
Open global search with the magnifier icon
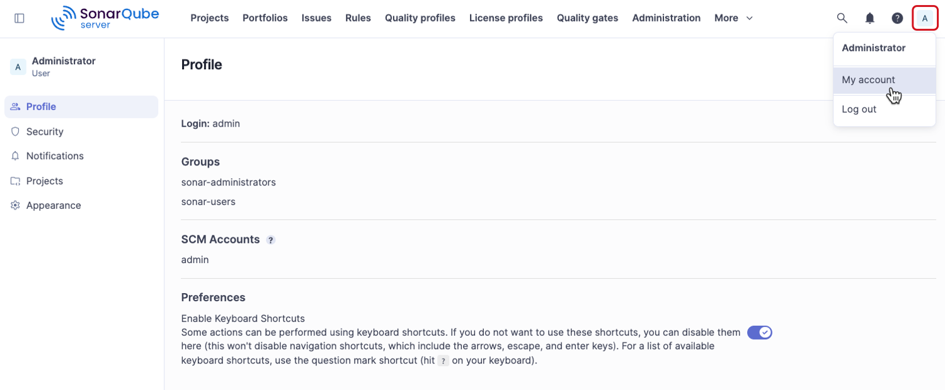842,18
